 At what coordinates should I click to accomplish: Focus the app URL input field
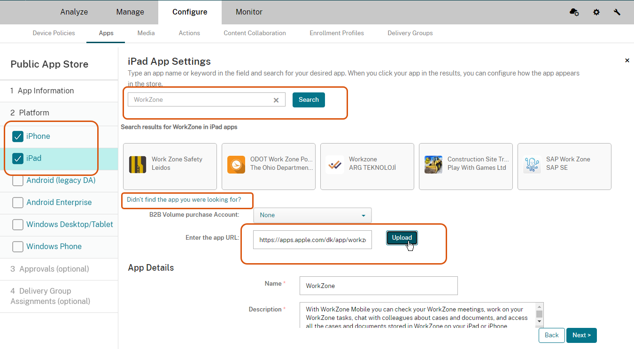coord(312,240)
